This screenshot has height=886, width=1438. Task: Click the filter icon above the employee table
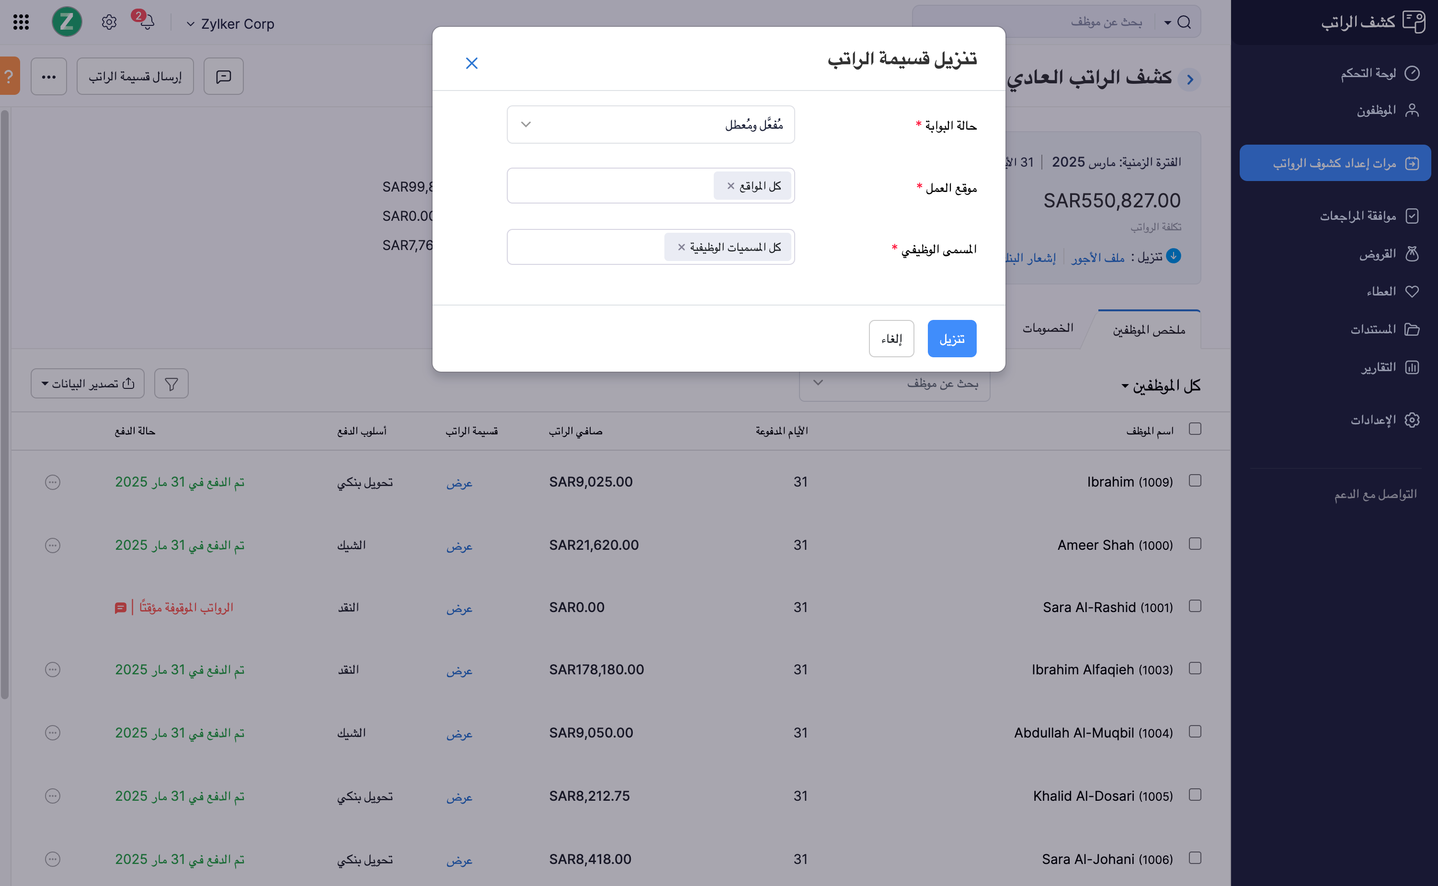pos(171,383)
